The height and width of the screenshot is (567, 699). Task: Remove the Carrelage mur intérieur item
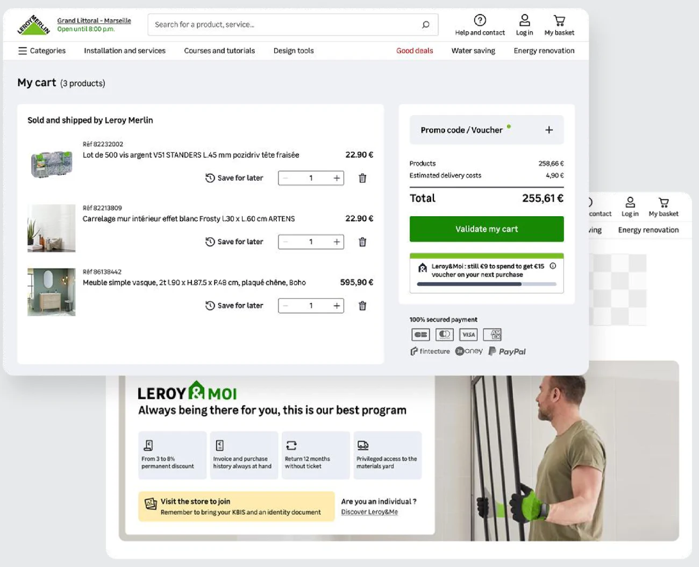(362, 242)
